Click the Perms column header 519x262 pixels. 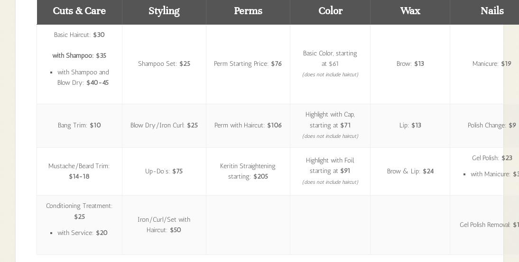tap(248, 11)
